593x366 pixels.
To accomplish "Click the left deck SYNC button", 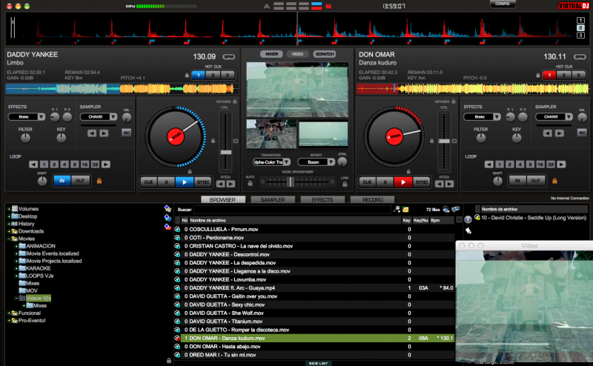I will click(202, 182).
